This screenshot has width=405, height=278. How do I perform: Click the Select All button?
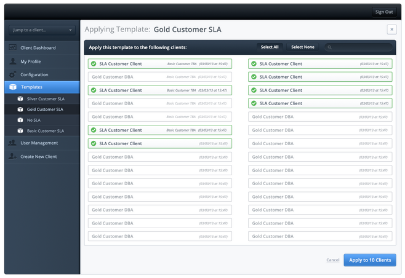(270, 47)
